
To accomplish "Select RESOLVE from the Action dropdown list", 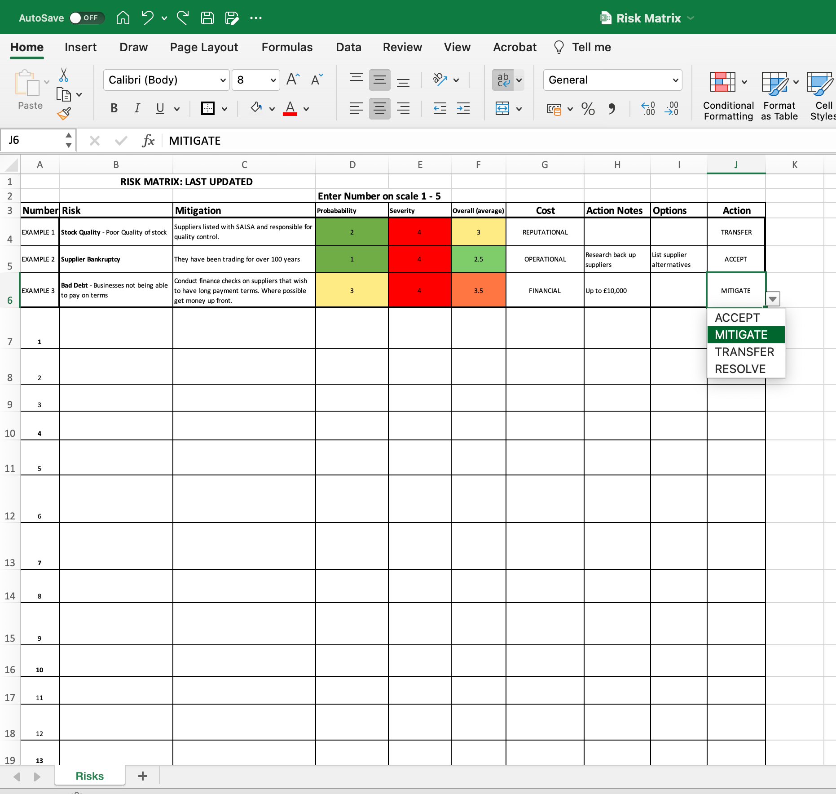I will pos(739,368).
